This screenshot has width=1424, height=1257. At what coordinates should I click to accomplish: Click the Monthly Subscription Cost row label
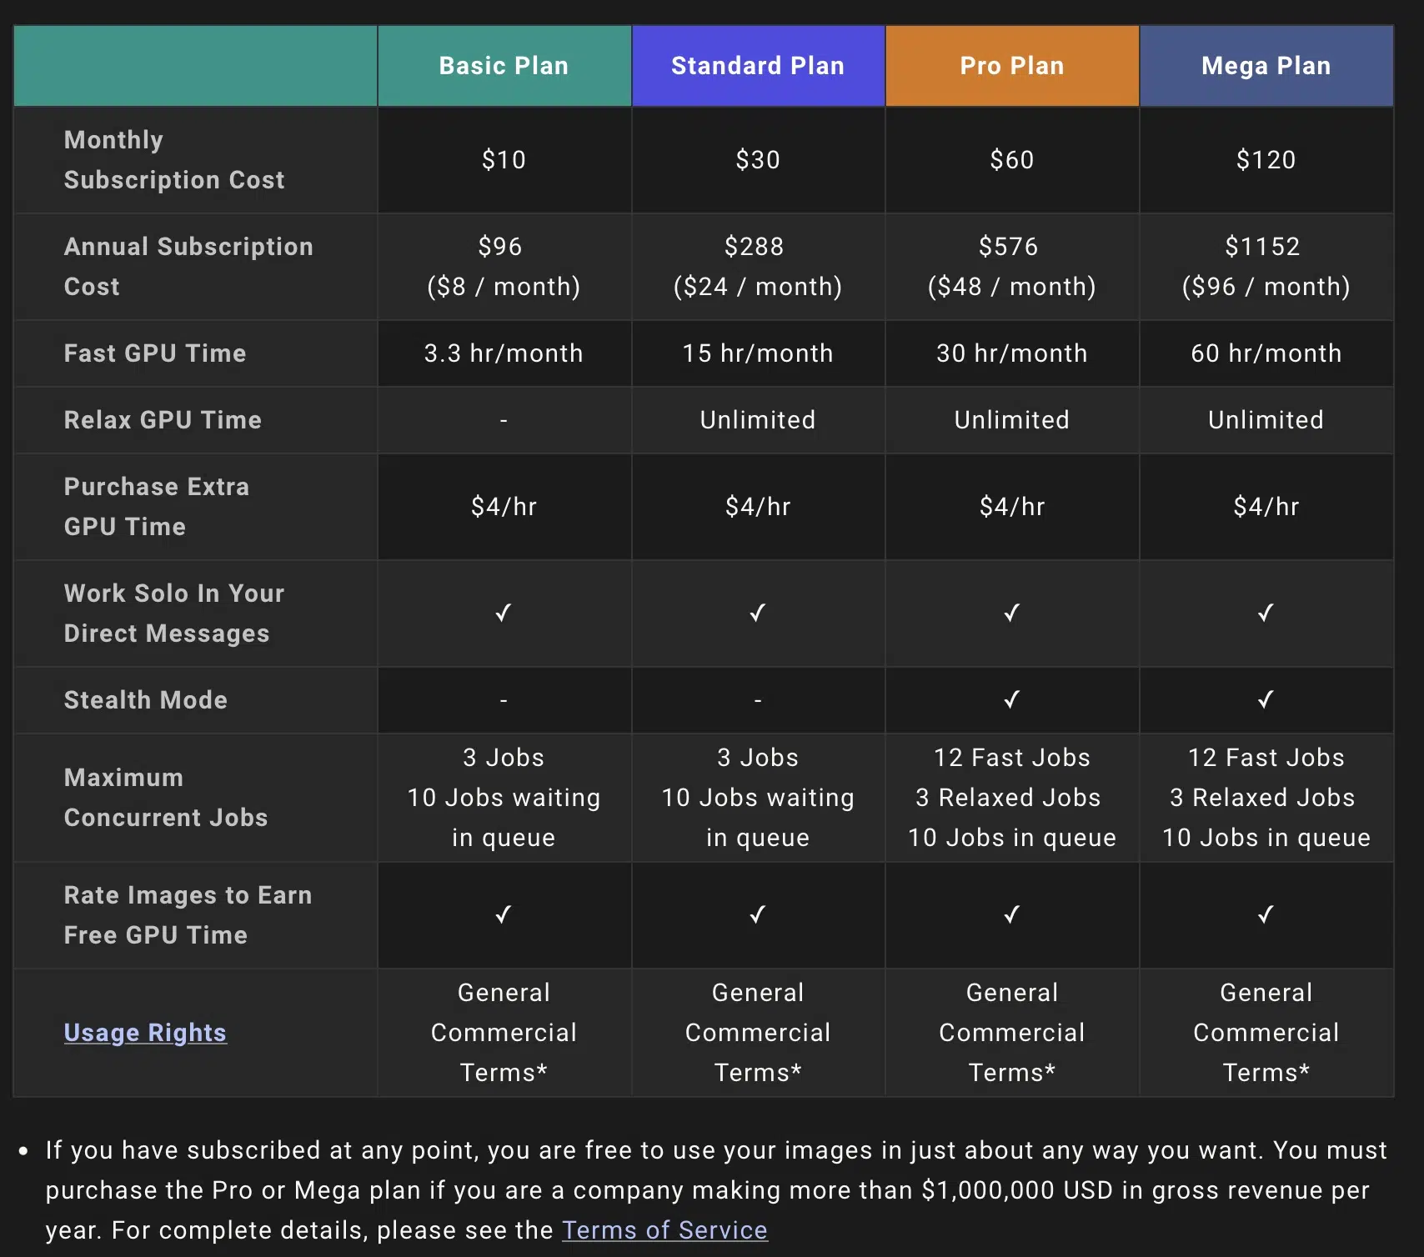[x=174, y=160]
